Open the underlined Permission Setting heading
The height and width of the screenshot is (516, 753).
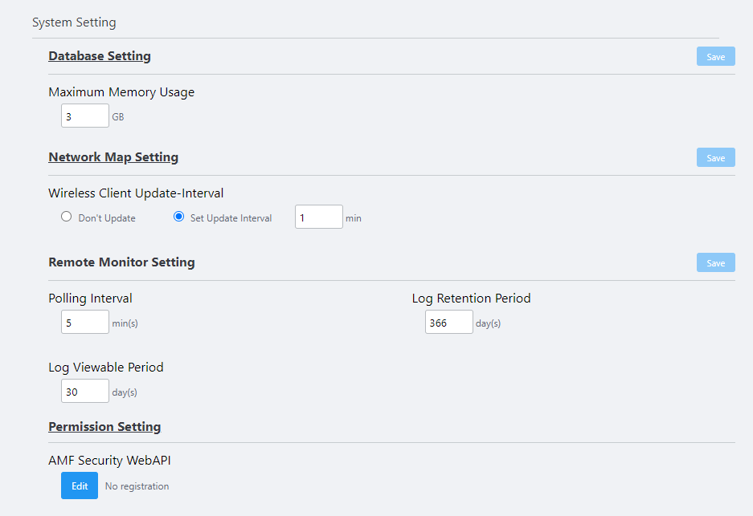[x=104, y=427]
